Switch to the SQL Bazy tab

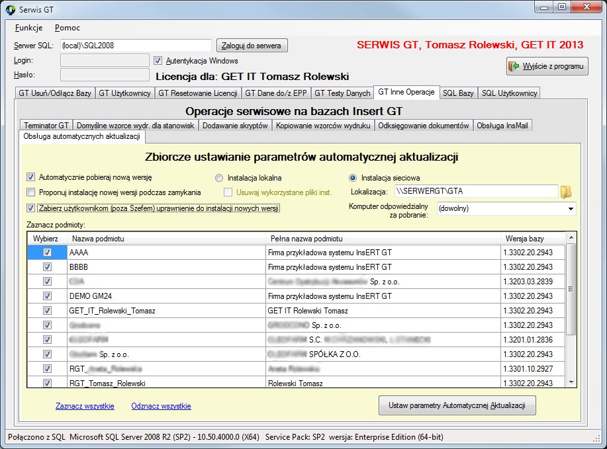tap(458, 93)
